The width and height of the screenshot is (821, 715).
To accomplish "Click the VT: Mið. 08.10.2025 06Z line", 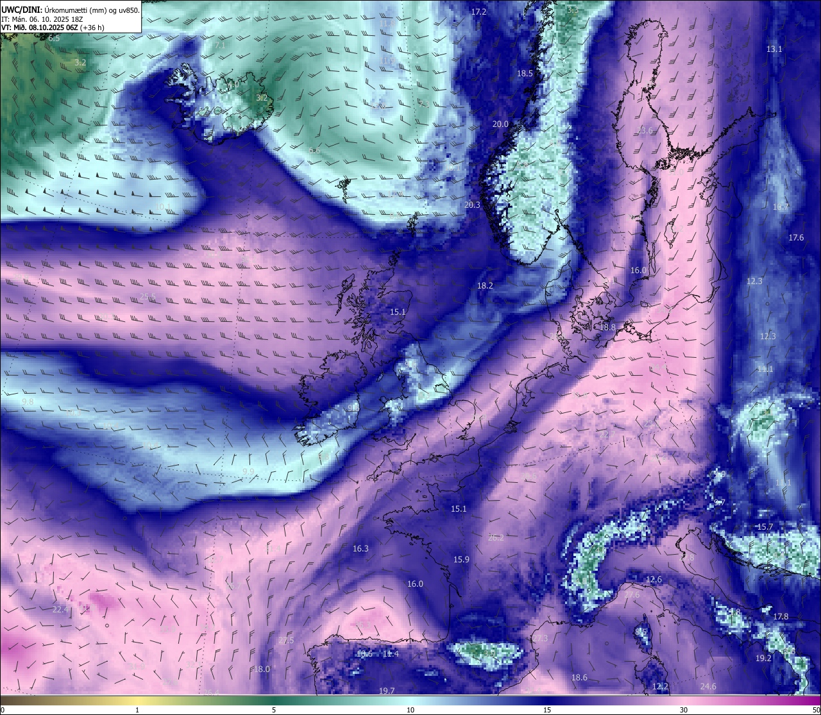I will [53, 28].
